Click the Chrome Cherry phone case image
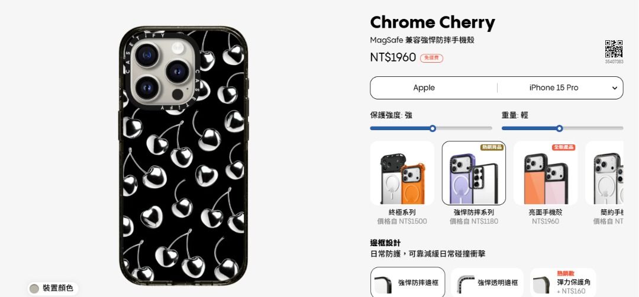Viewport: 639px width, 297px height. 184,156
